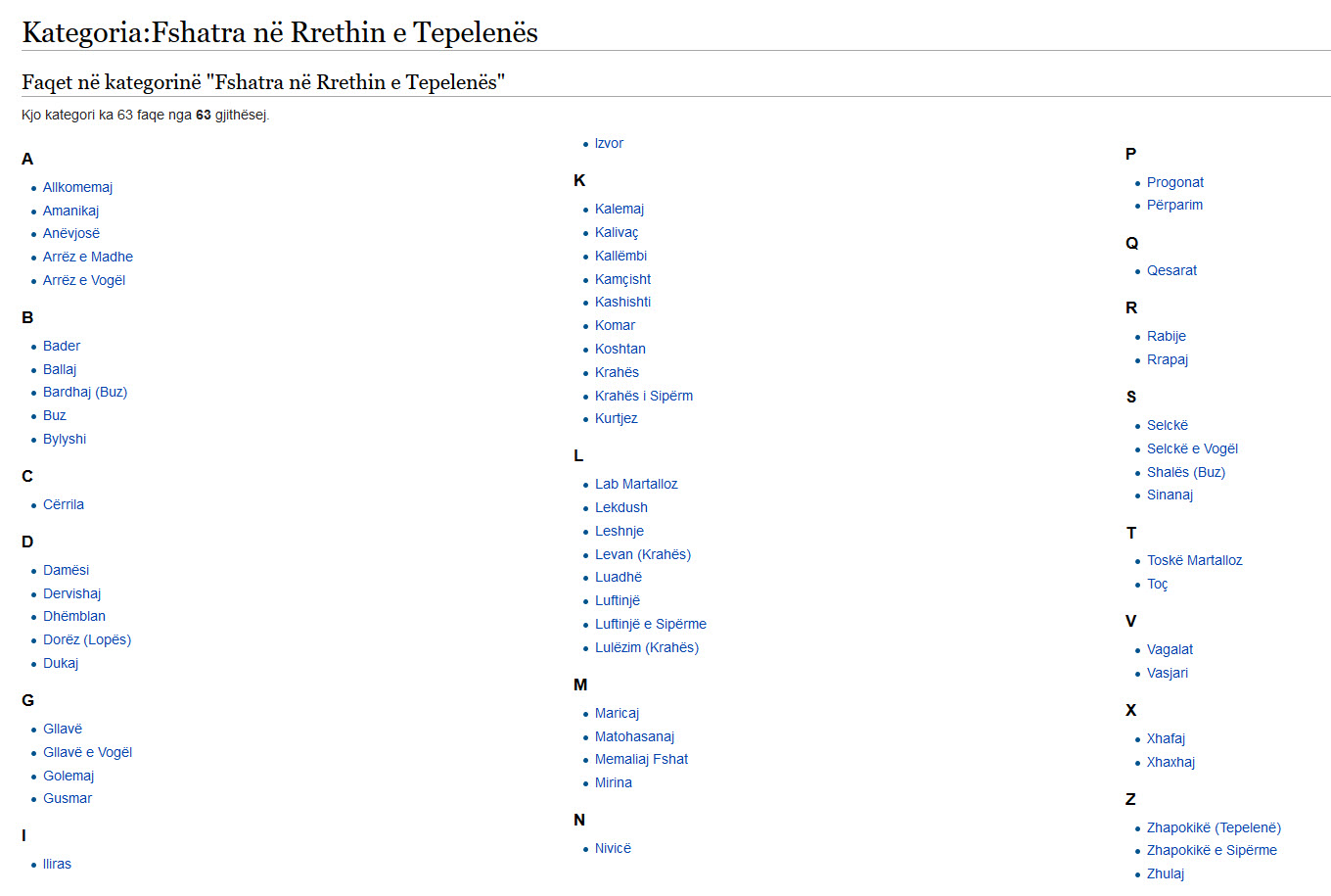
Task: Open the Allkomemaj village link
Action: point(77,187)
